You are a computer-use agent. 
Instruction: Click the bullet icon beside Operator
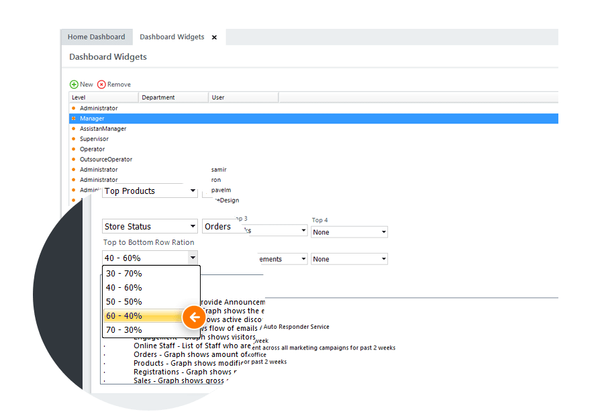(74, 149)
